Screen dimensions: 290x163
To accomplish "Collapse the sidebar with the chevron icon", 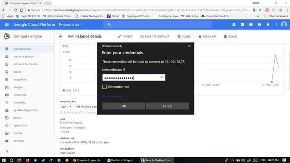I will click(7, 151).
